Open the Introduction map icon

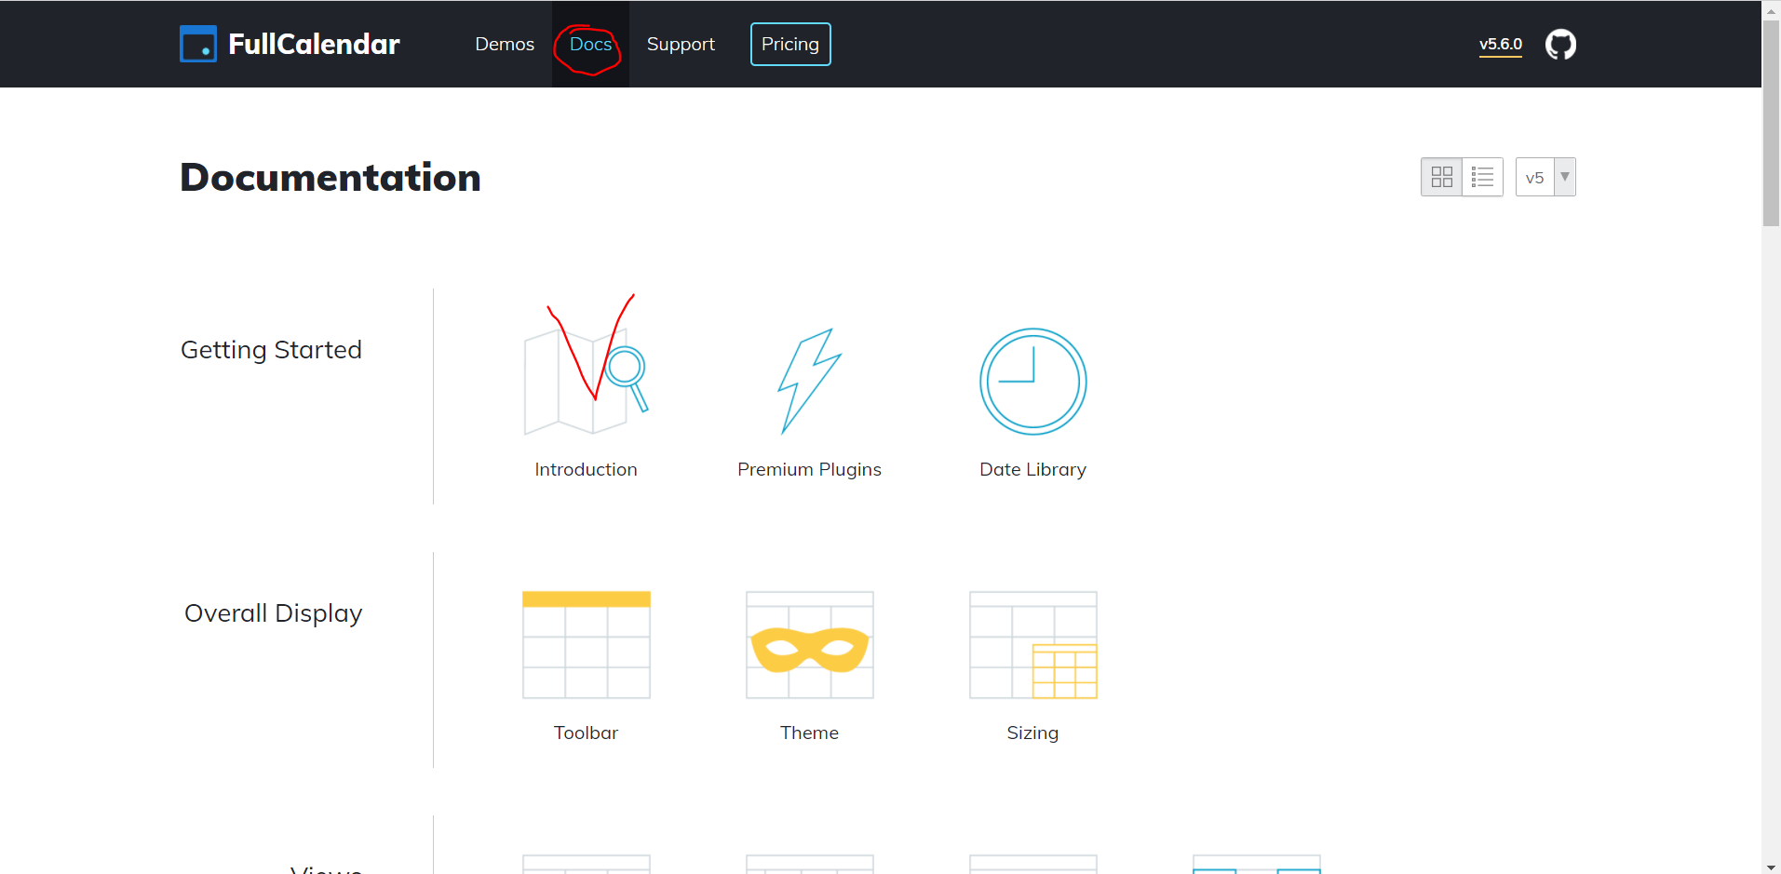tap(587, 382)
